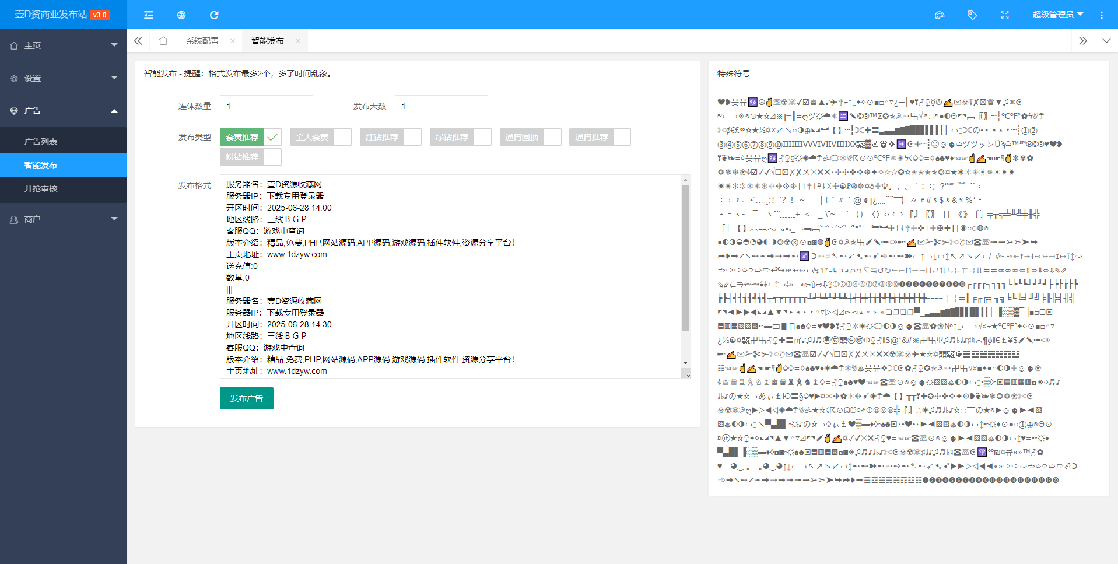1118x564 pixels.
Task: Click the refresh icon in header
Action: (x=214, y=15)
